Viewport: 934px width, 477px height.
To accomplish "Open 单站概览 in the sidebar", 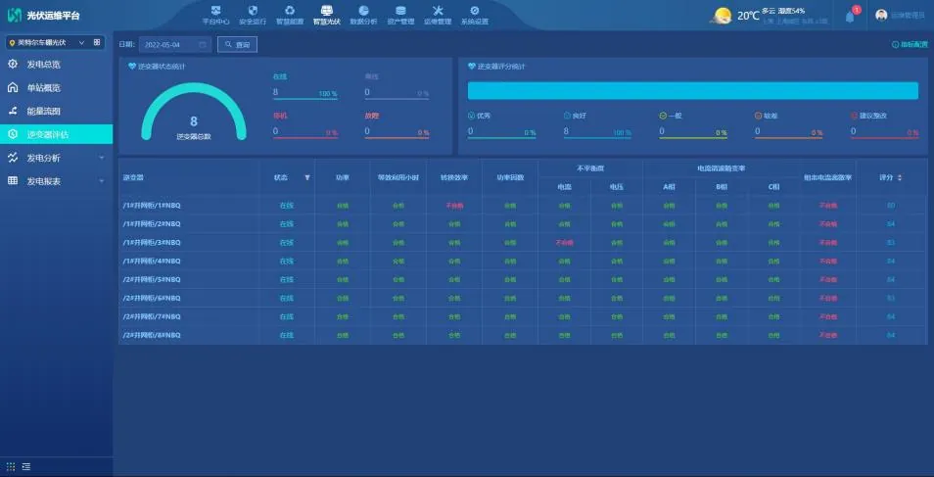I will tap(56, 87).
